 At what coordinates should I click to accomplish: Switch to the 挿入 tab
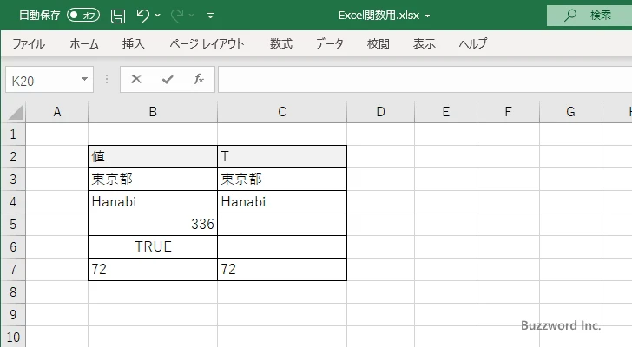(x=134, y=43)
